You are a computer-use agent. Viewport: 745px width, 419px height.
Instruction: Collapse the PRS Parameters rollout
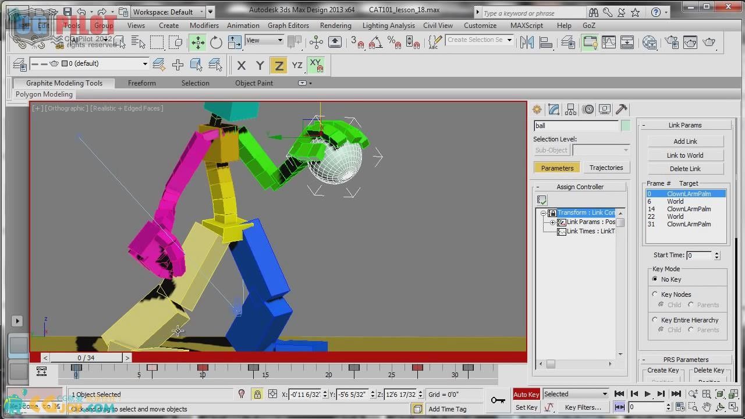click(685, 360)
